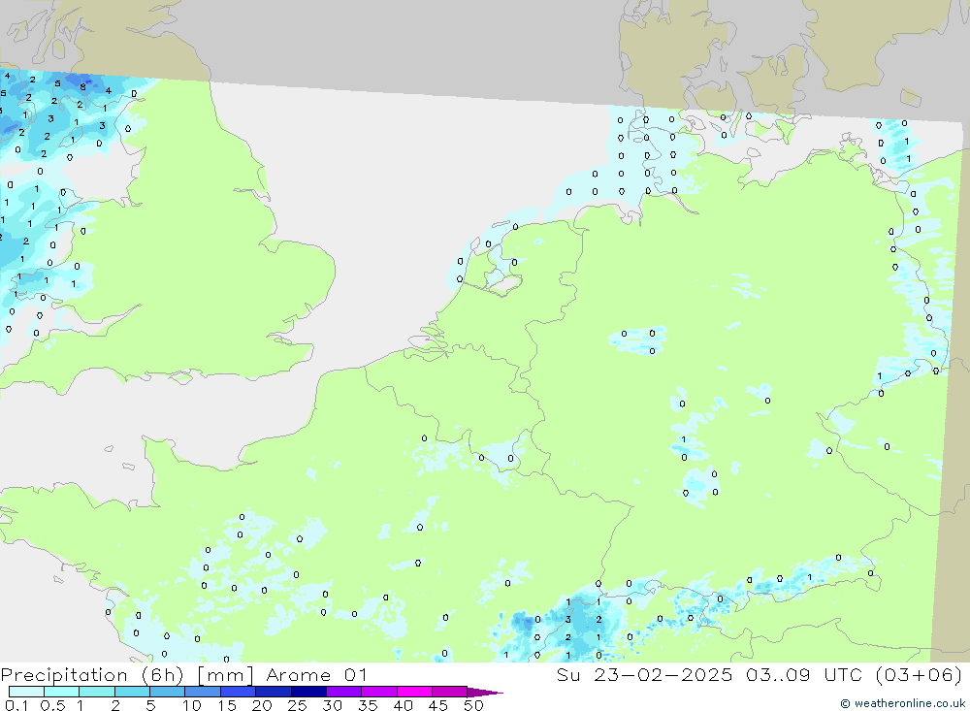Viewport: 970px width, 711px height.
Task: Pick the 30–35 mm violet legend swatch
Action: tap(344, 692)
